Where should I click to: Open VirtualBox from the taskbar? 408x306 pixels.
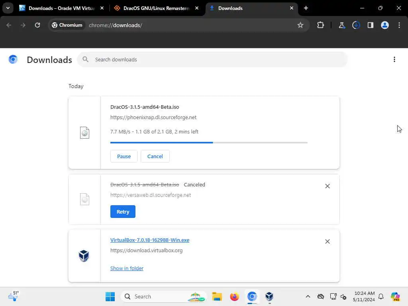[x=269, y=296]
